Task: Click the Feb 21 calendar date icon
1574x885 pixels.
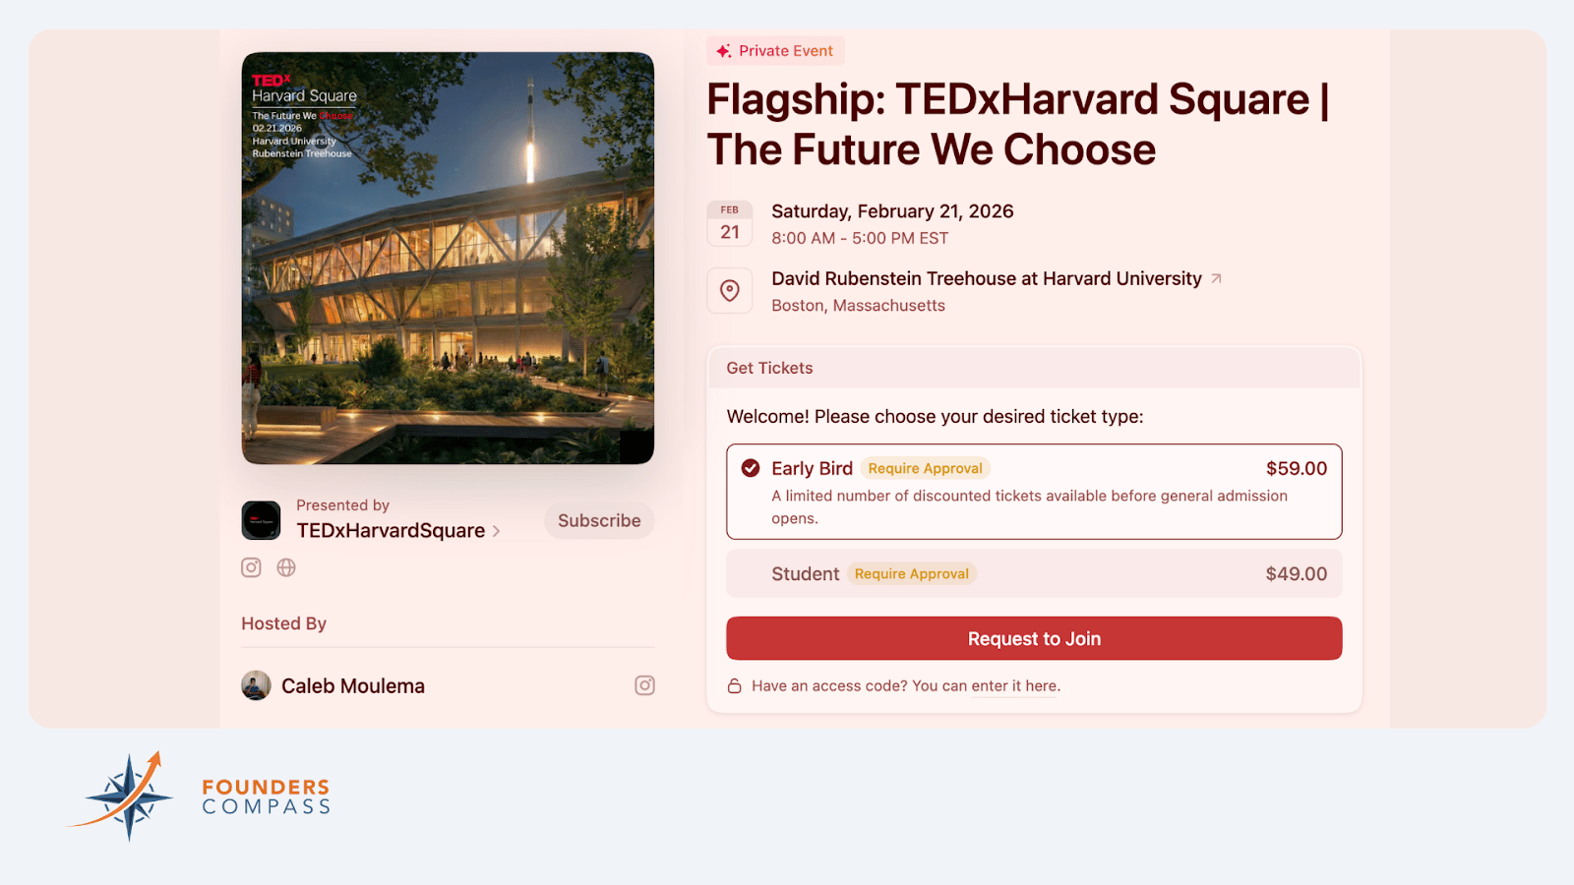Action: (x=730, y=223)
